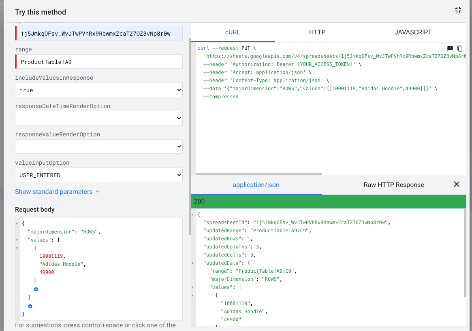The width and height of the screenshot is (472, 331).
Task: Open the responseValueRenderOption dropdown
Action: [99, 146]
